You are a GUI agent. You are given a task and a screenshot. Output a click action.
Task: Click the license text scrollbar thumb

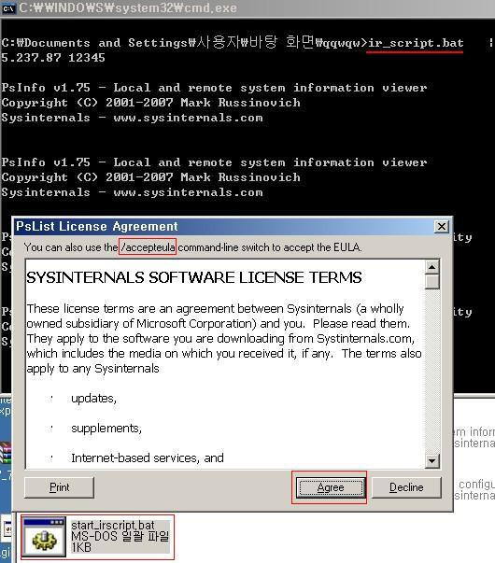432,281
